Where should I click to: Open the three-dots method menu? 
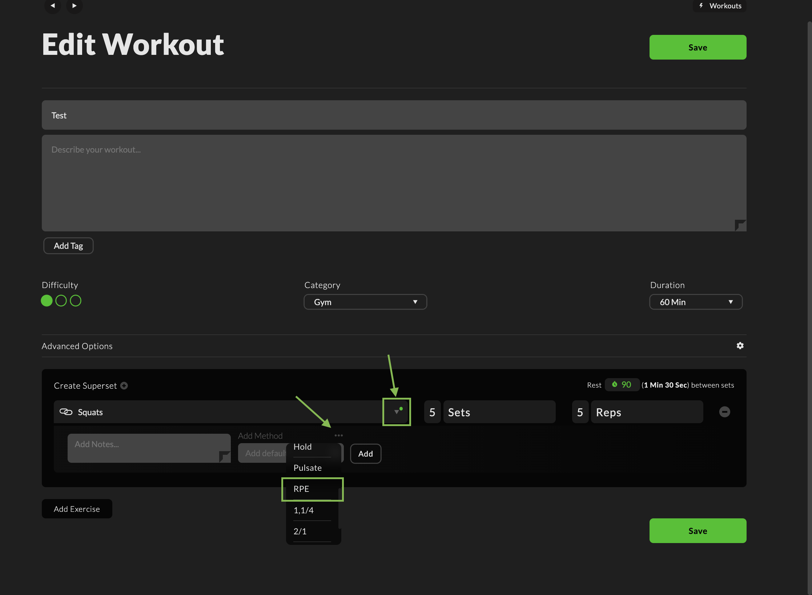point(338,435)
